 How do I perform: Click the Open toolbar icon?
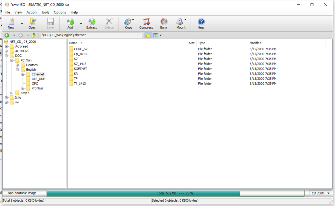[x=32, y=24]
